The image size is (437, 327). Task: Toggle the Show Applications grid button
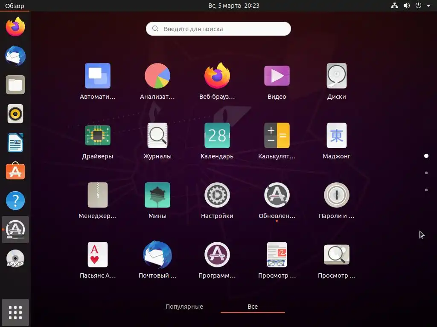(15, 312)
